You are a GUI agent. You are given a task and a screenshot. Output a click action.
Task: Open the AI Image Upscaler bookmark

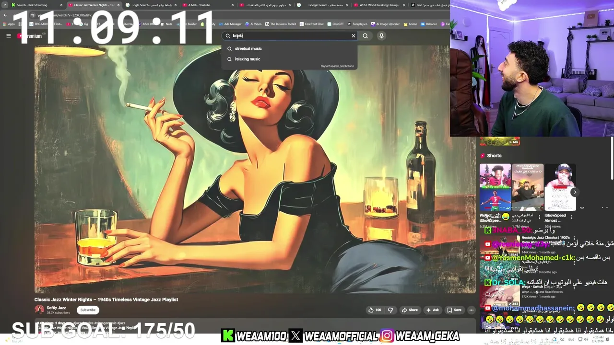[385, 24]
